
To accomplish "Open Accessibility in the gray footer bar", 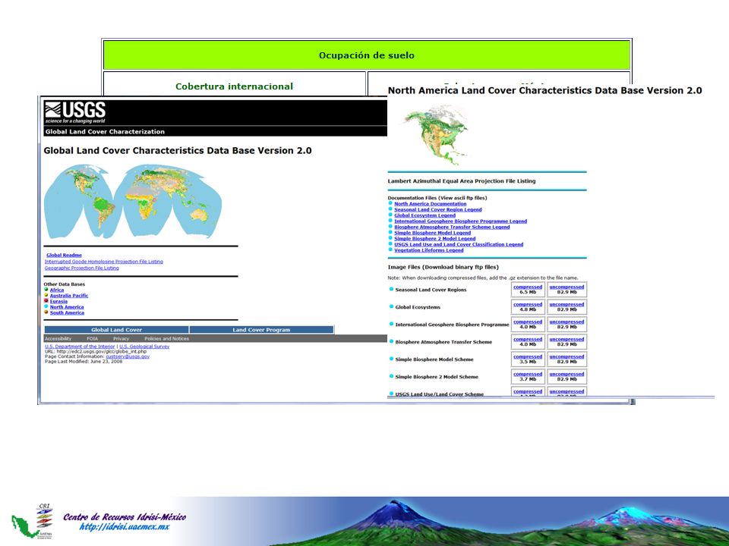I will 58,339.
